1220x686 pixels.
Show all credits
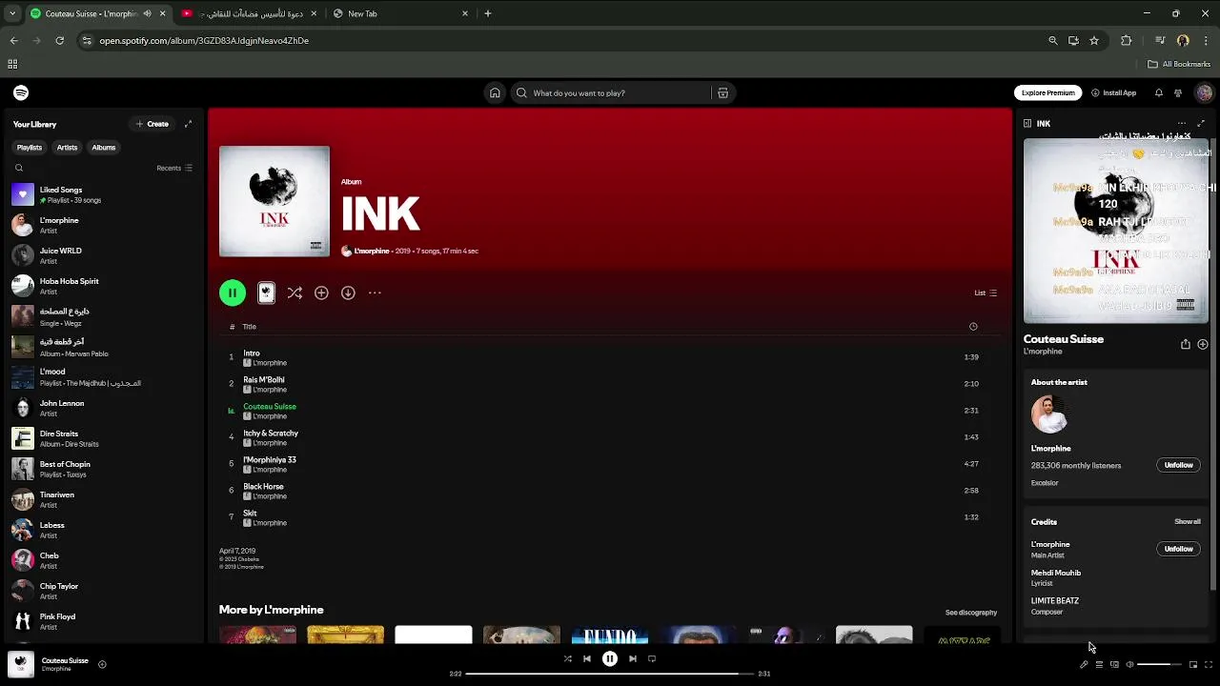click(x=1187, y=521)
